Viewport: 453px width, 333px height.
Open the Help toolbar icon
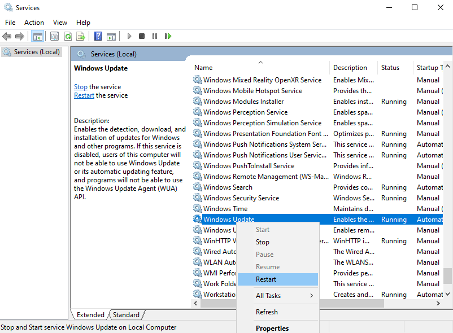(x=98, y=36)
